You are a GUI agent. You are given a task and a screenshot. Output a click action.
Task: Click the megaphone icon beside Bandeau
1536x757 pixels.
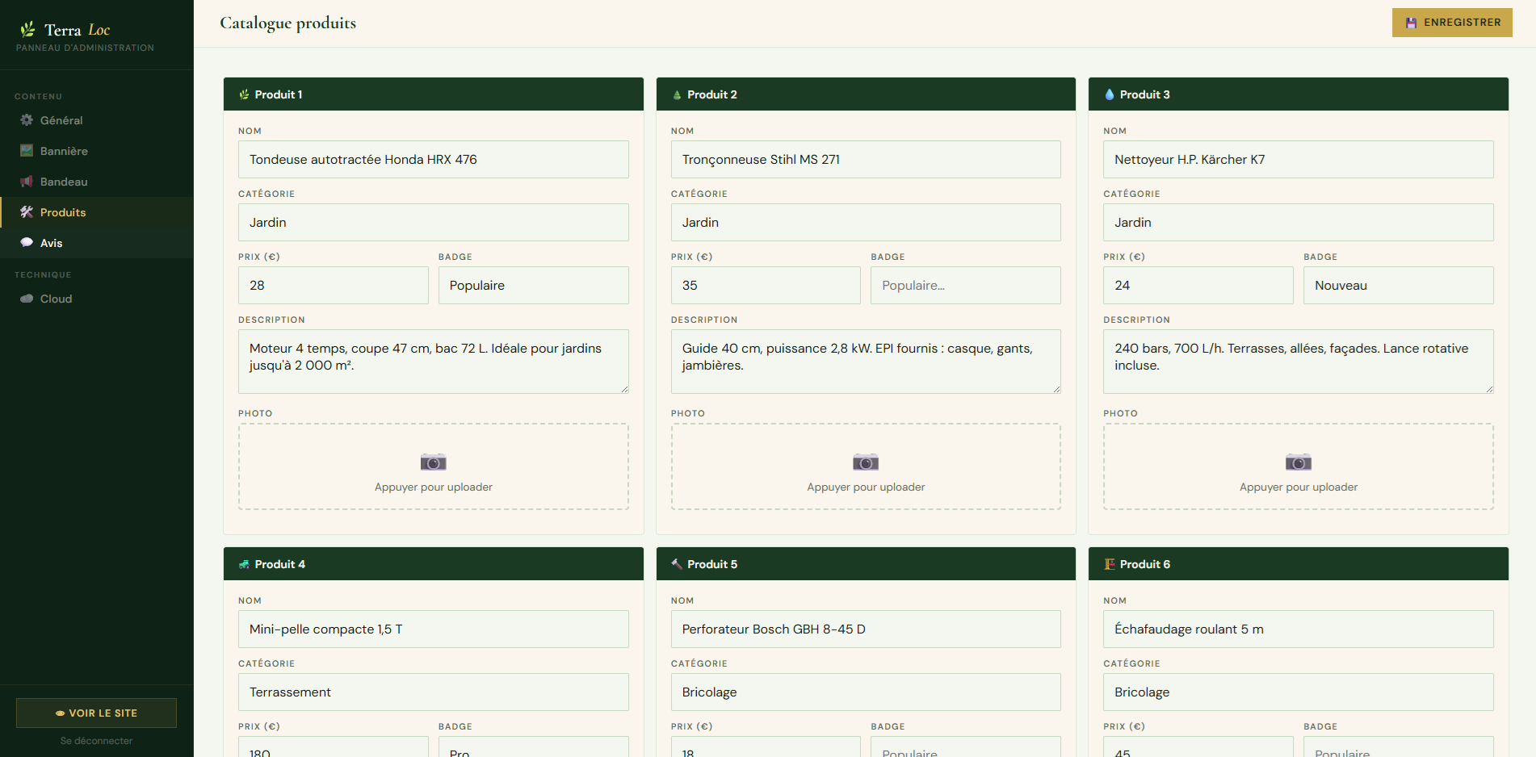[27, 182]
